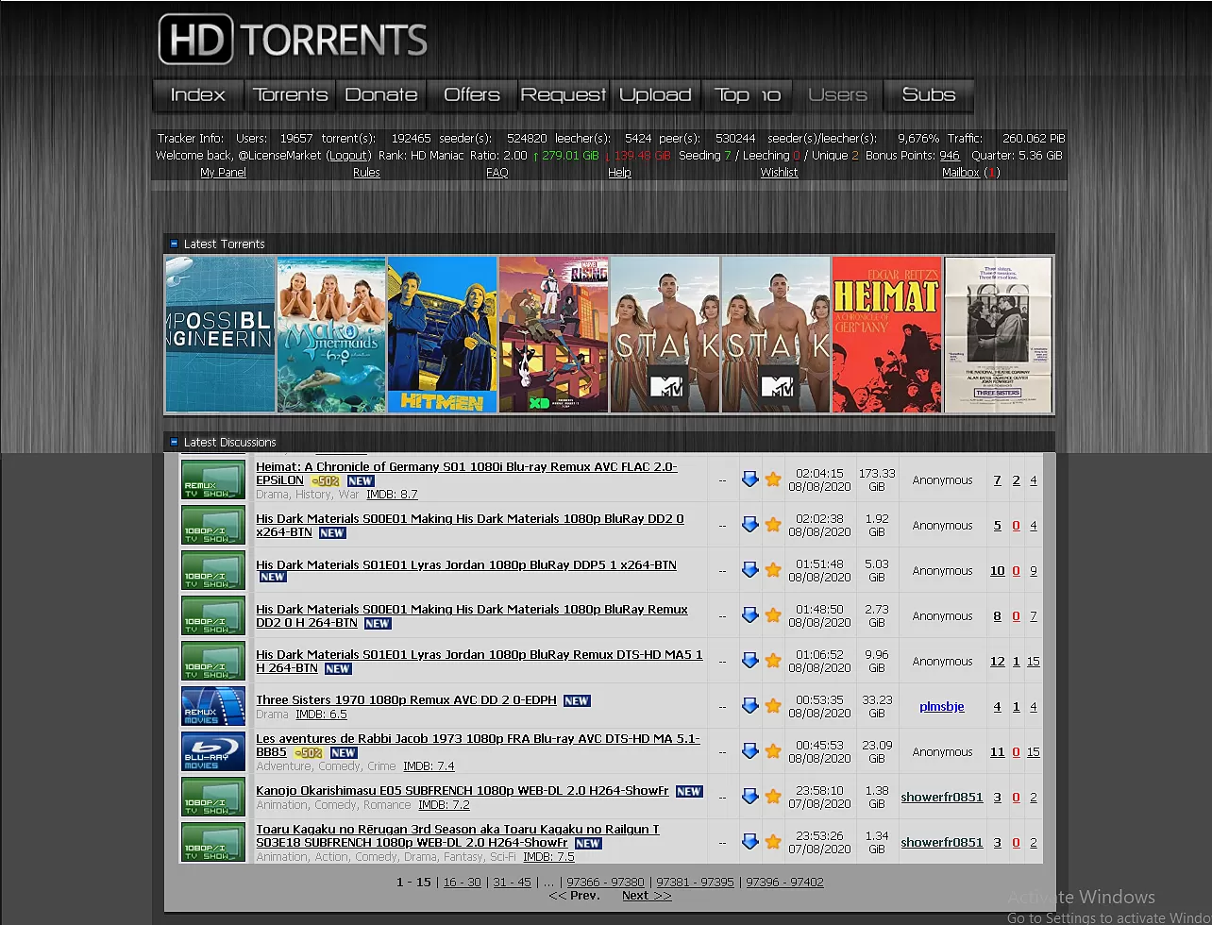
Task: Open the Index menu tab
Action: click(198, 94)
